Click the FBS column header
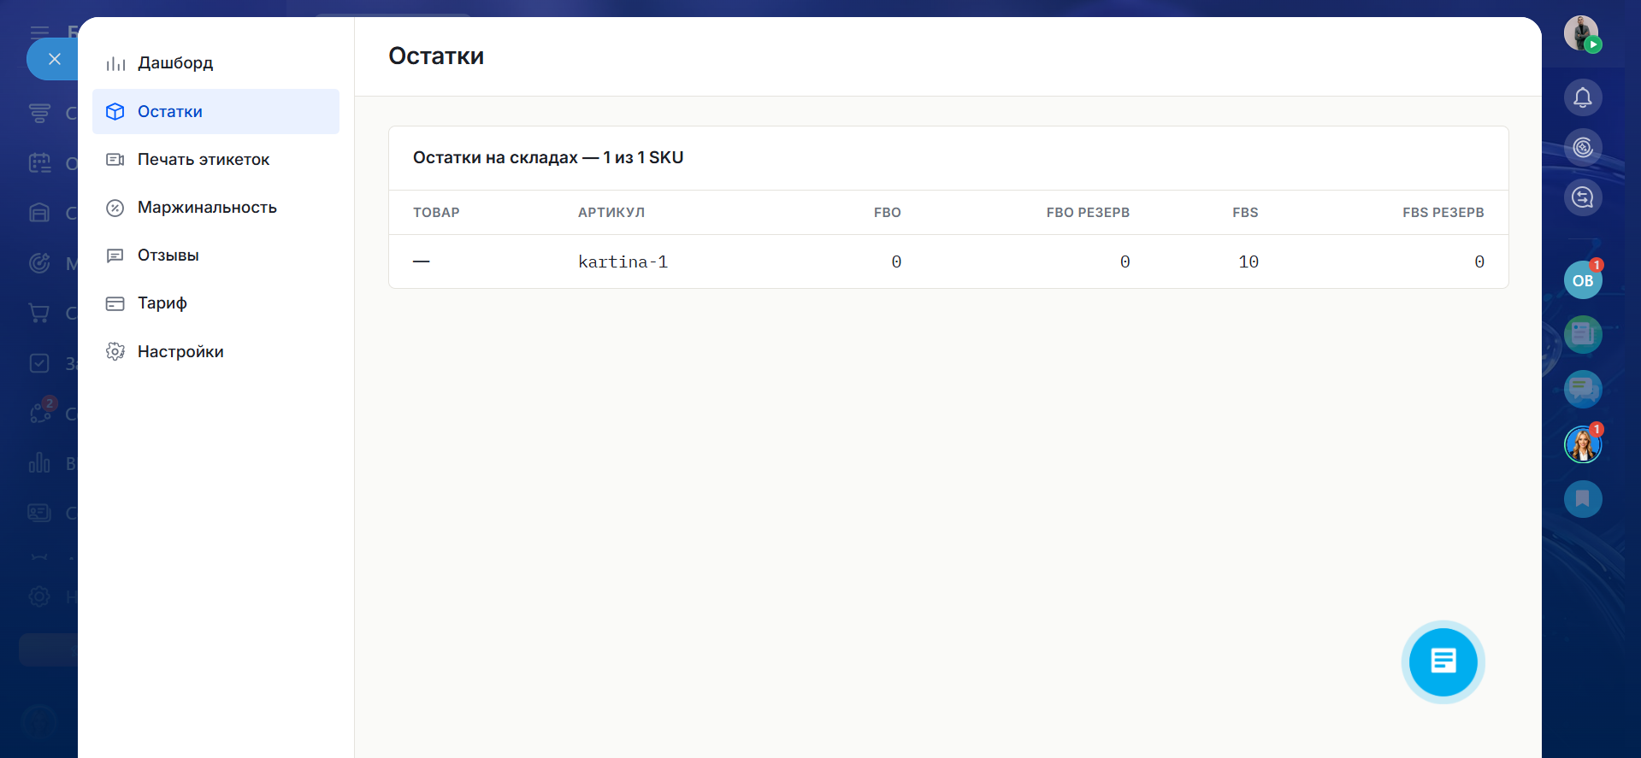This screenshot has height=758, width=1641. [1245, 213]
